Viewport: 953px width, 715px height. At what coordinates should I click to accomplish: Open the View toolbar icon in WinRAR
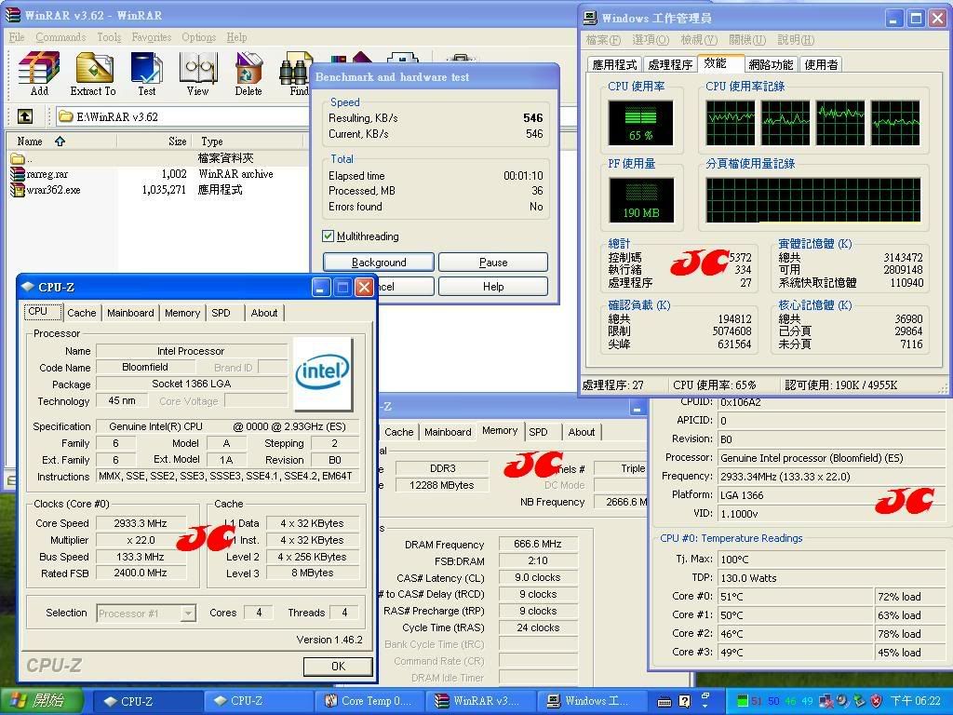coord(198,74)
